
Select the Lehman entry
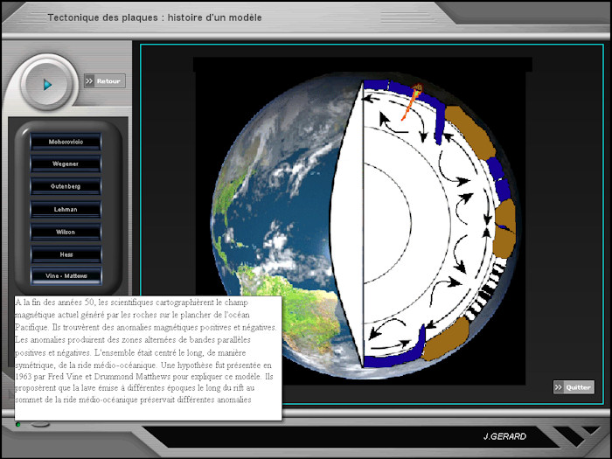66,209
